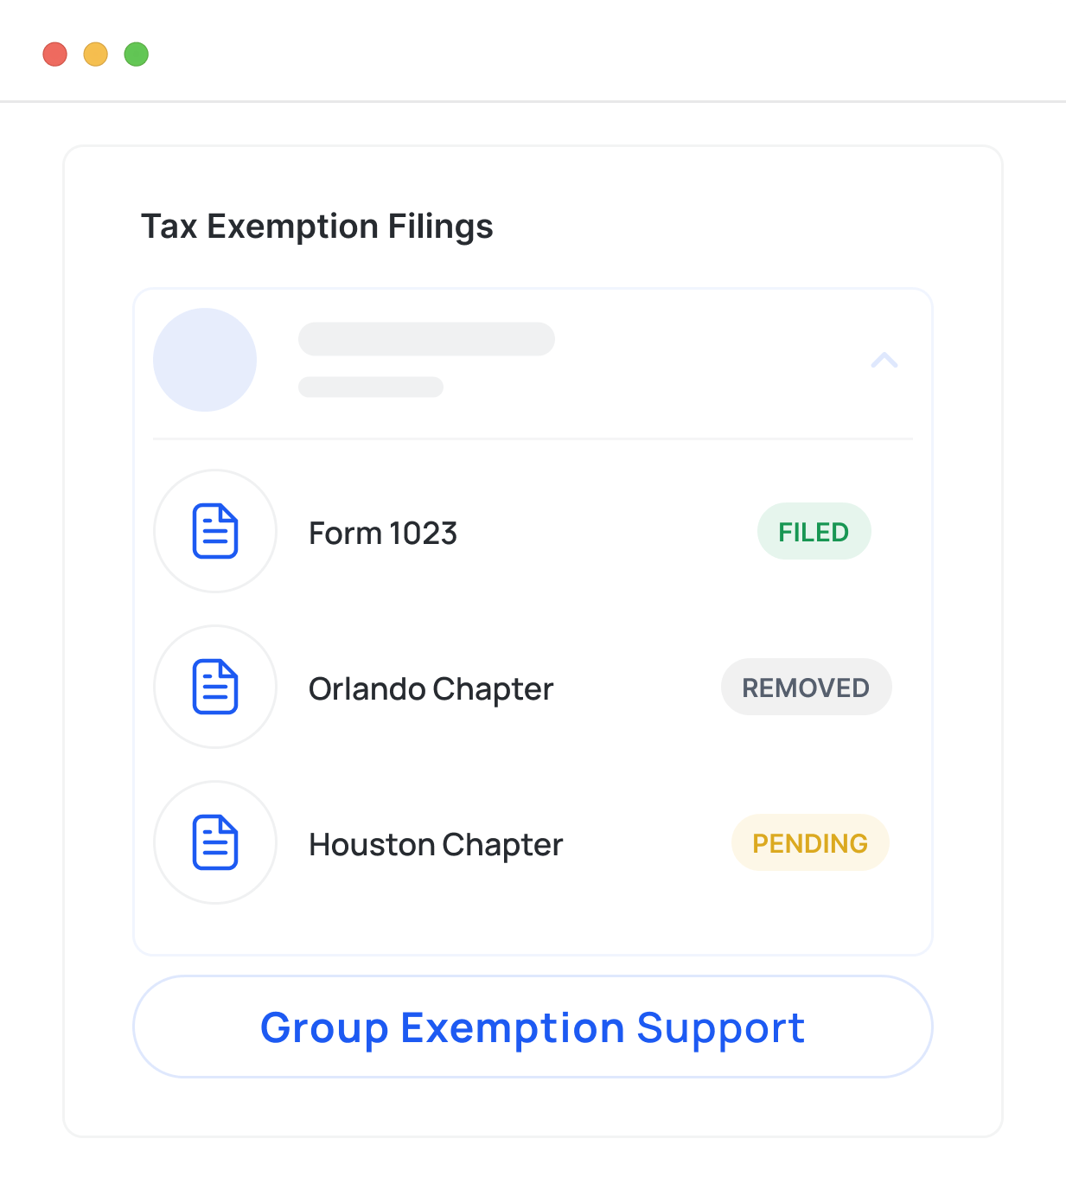This screenshot has width=1066, height=1190.
Task: Click the PENDING status badge
Action: click(x=810, y=843)
